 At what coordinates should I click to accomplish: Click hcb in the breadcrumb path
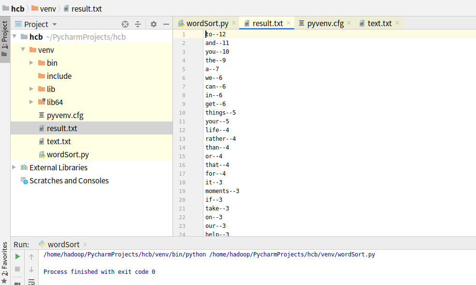point(17,9)
